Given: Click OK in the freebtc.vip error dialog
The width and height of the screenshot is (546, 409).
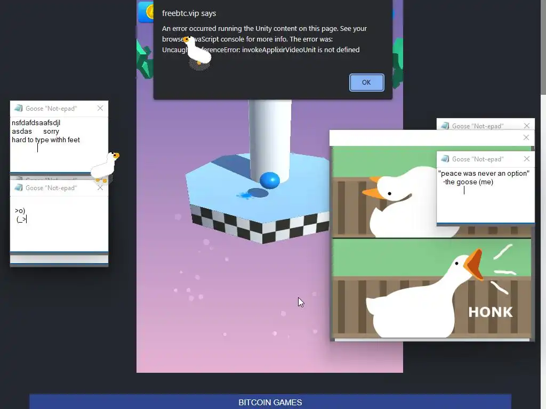Looking at the screenshot, I should point(366,83).
